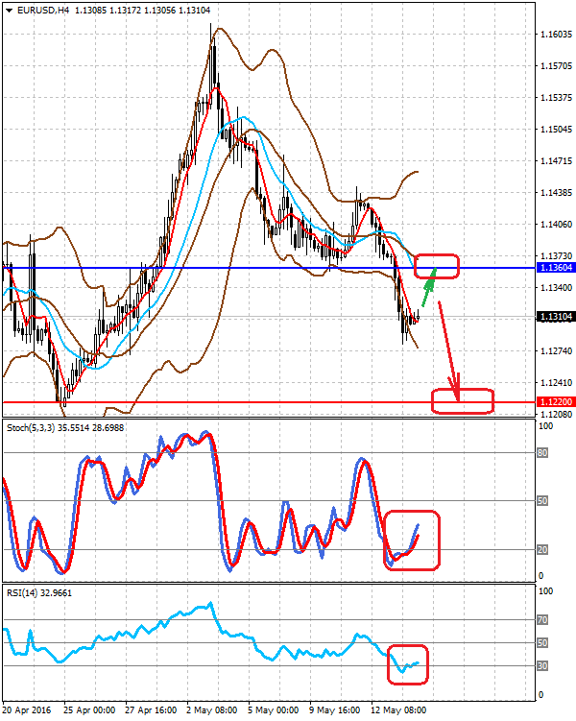This screenshot has height=721, width=576.
Task: Click the 1.16035 price axis label
Action: 556,34
